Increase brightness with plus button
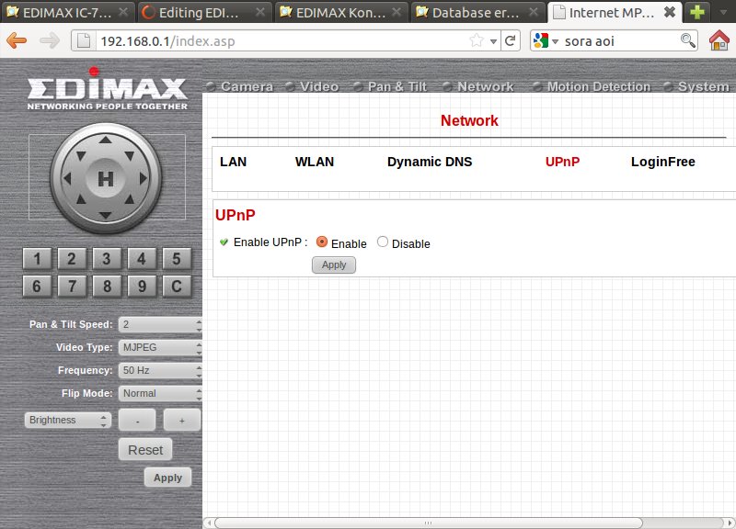This screenshot has width=736, height=529. [182, 420]
